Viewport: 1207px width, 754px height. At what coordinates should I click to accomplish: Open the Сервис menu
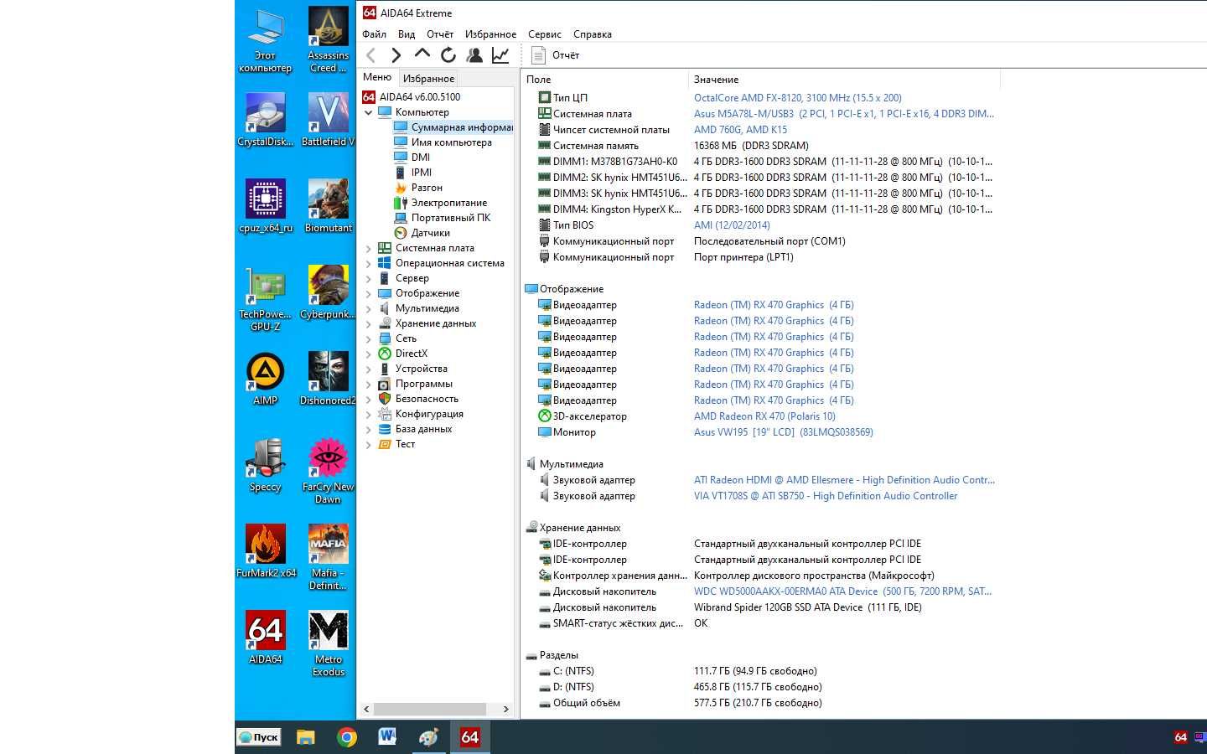pyautogui.click(x=545, y=34)
